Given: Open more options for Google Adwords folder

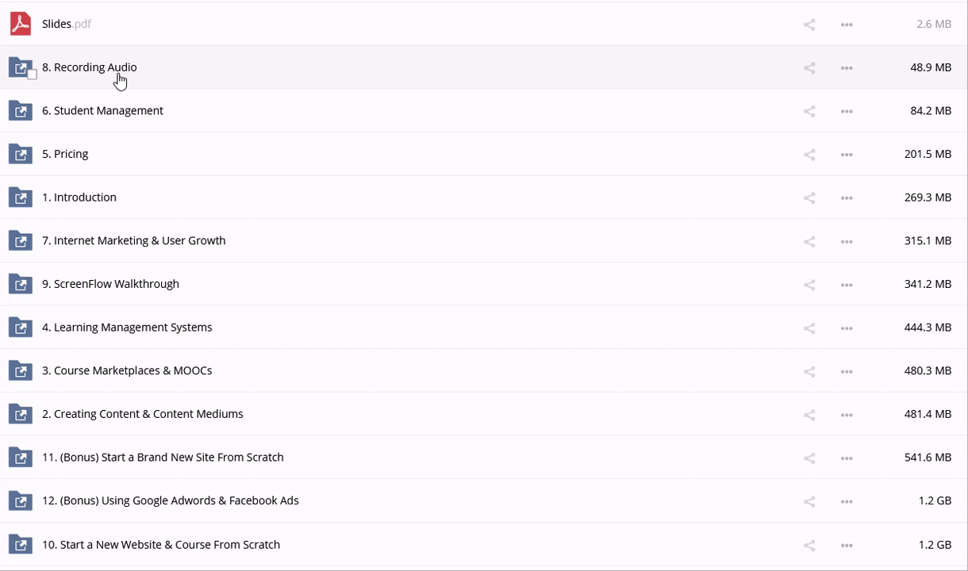Looking at the screenshot, I should (x=847, y=501).
